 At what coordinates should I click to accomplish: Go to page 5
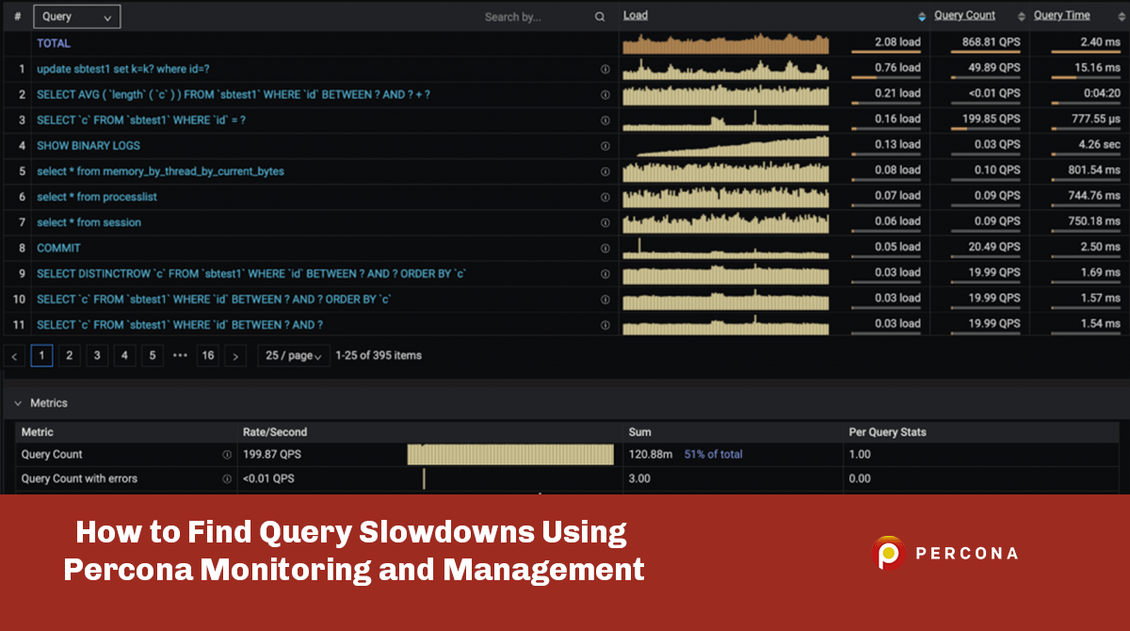(153, 356)
